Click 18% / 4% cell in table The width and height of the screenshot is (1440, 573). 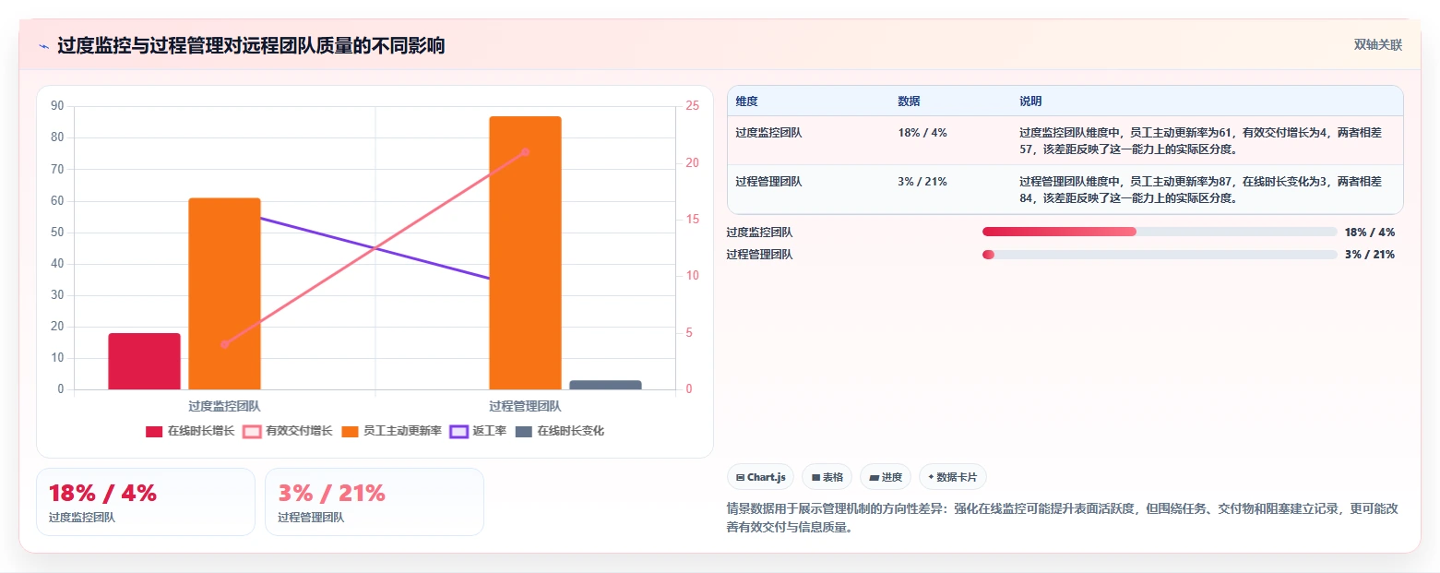[x=922, y=133]
